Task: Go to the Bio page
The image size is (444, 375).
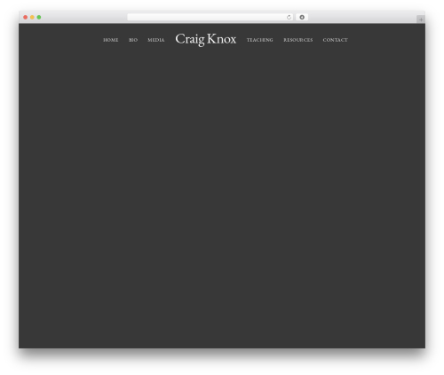Action: 133,40
